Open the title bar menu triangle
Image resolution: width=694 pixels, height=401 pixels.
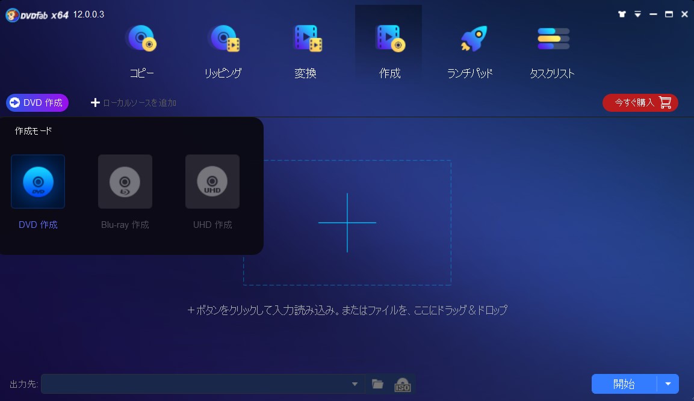click(637, 14)
